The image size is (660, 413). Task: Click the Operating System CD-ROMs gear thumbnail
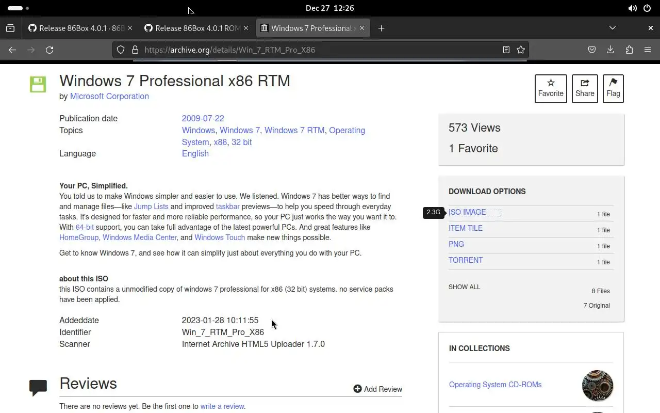(x=598, y=386)
